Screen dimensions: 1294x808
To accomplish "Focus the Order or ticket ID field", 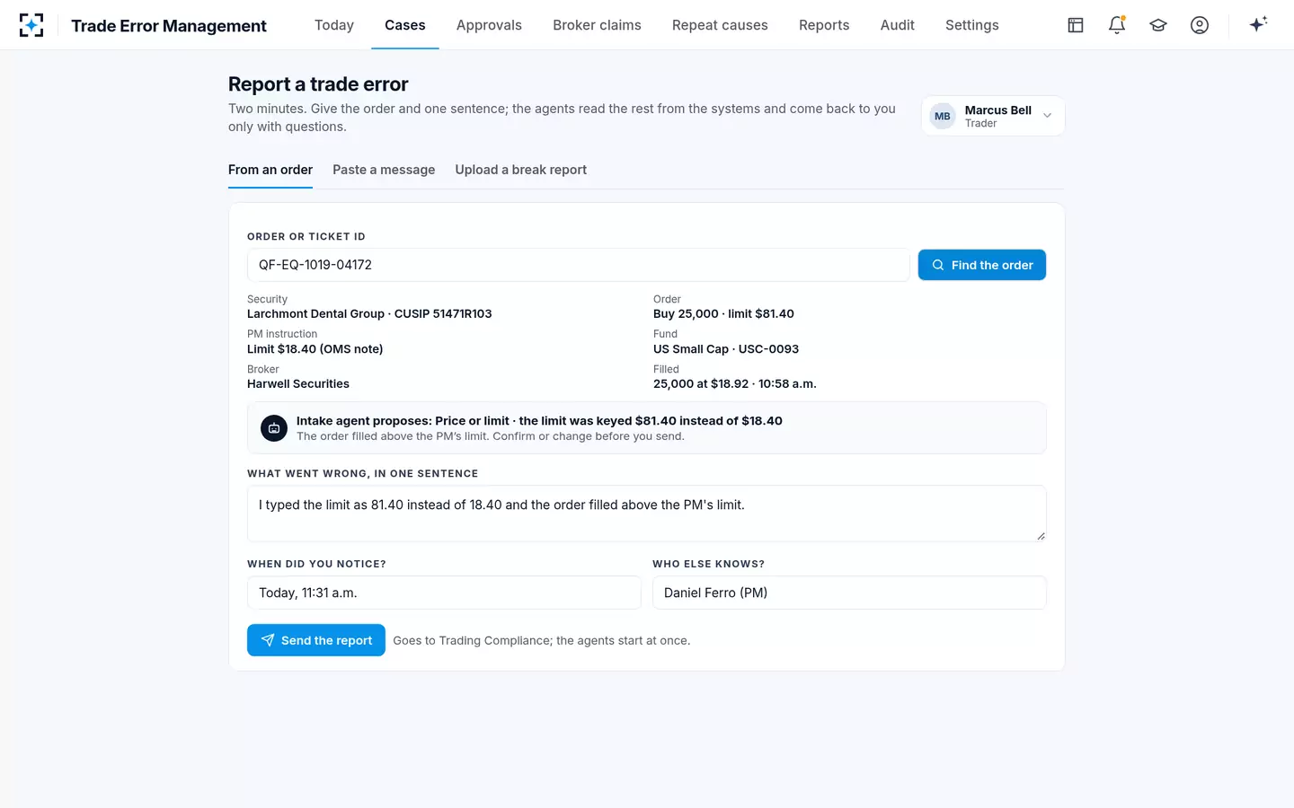I will [x=579, y=265].
